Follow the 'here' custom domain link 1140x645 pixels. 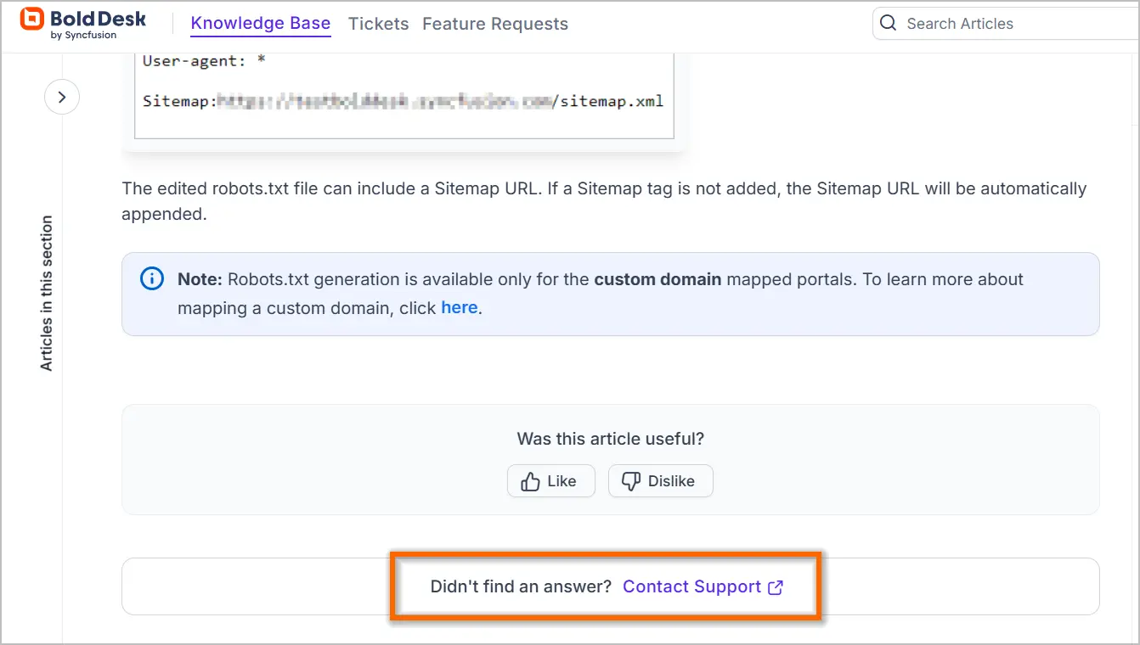pyautogui.click(x=460, y=308)
